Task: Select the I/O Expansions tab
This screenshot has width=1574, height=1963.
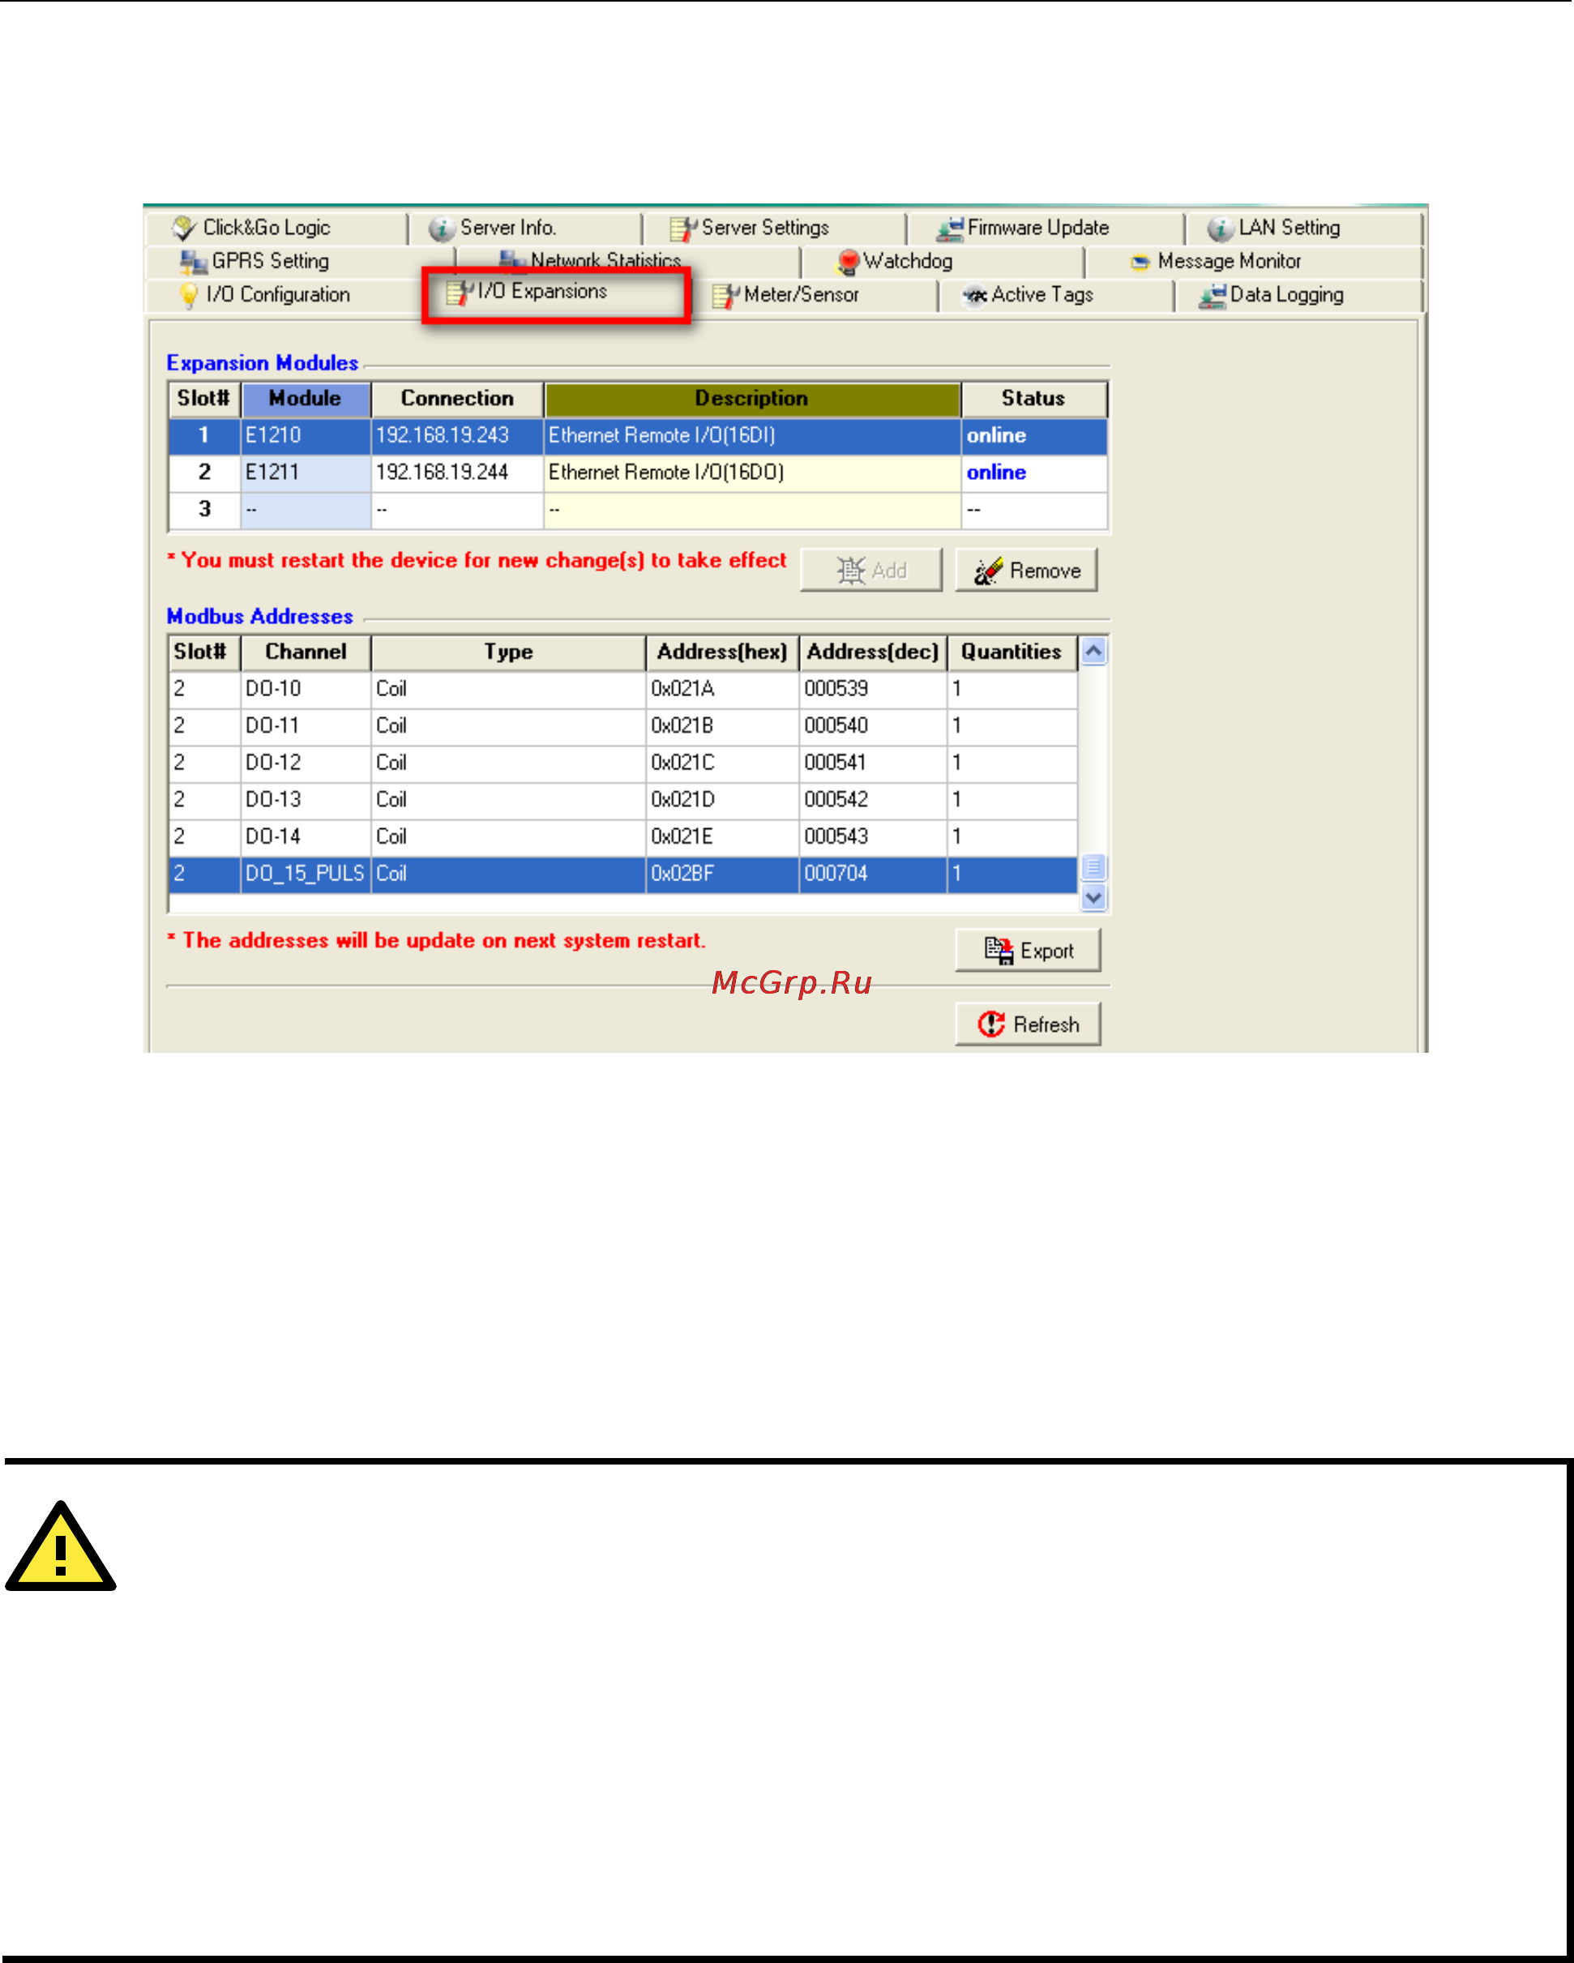Action: tap(556, 293)
